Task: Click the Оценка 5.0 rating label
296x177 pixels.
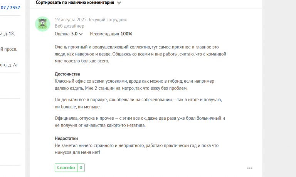Action: pos(66,34)
